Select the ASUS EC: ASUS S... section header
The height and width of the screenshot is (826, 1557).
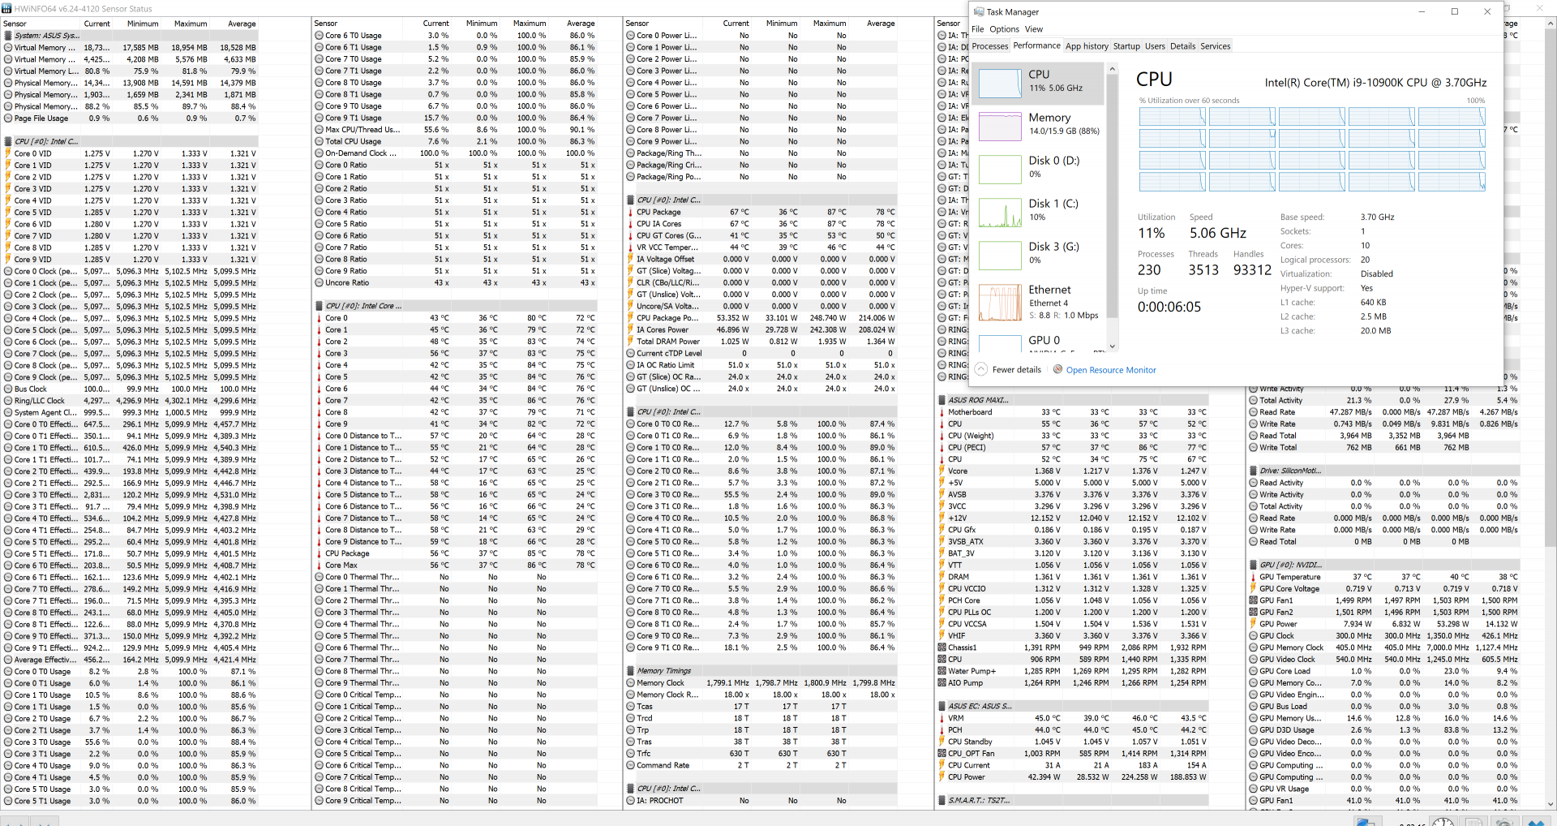[x=1073, y=706]
